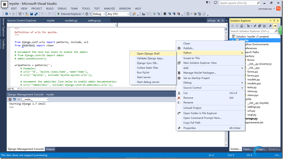Image resolution: width=283 pixels, height=159 pixels.
Task: Start debugging with the green play icon
Action: click(x=59, y=14)
